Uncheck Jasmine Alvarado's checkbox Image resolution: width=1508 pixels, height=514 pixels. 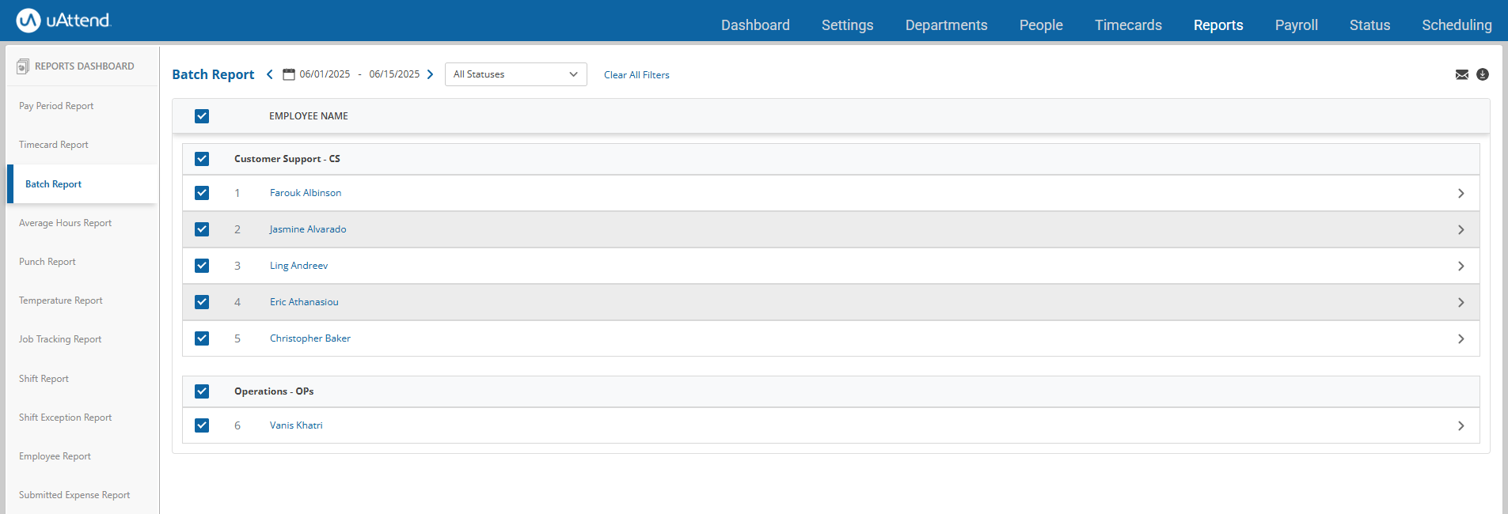(x=202, y=229)
